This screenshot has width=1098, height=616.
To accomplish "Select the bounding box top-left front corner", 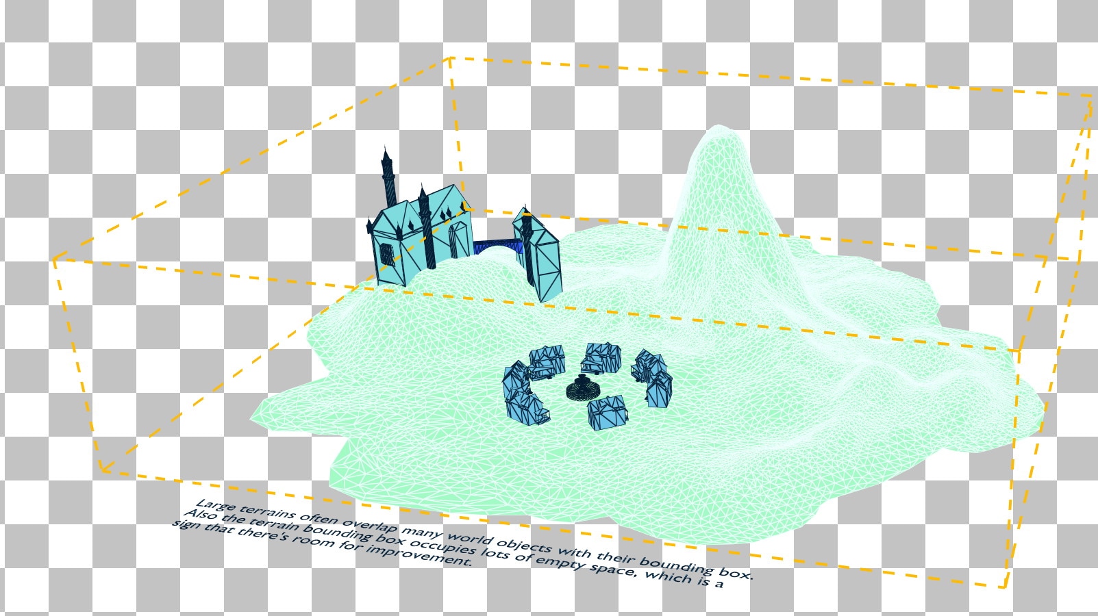I will (x=54, y=259).
